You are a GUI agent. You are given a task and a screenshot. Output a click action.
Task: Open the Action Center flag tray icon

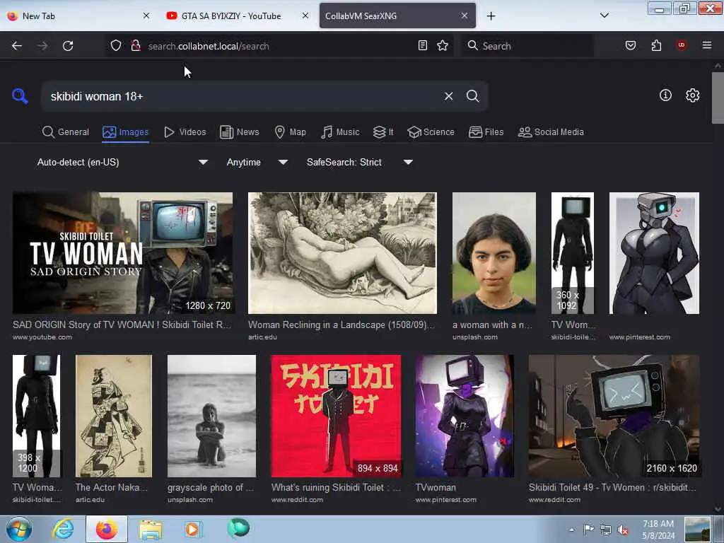589,530
